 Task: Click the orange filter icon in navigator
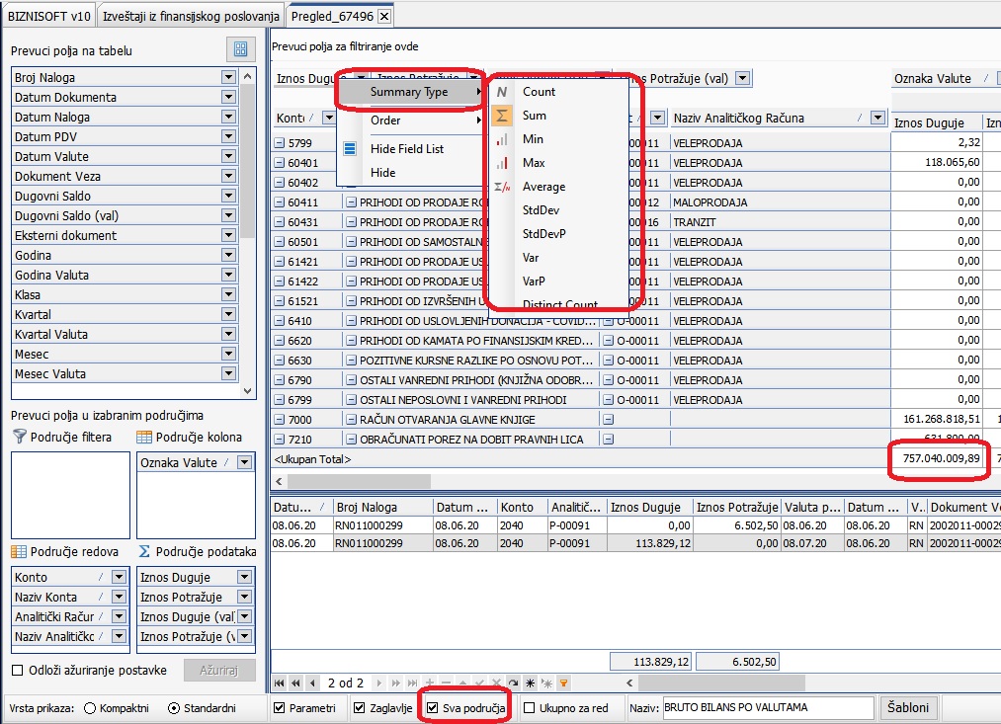pyautogui.click(x=563, y=684)
